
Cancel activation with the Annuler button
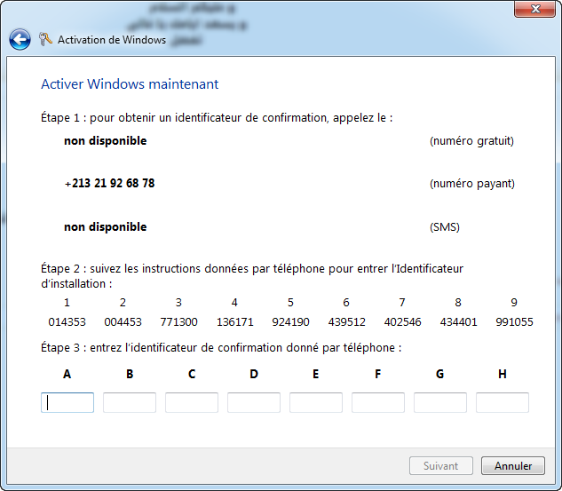pyautogui.click(x=513, y=465)
